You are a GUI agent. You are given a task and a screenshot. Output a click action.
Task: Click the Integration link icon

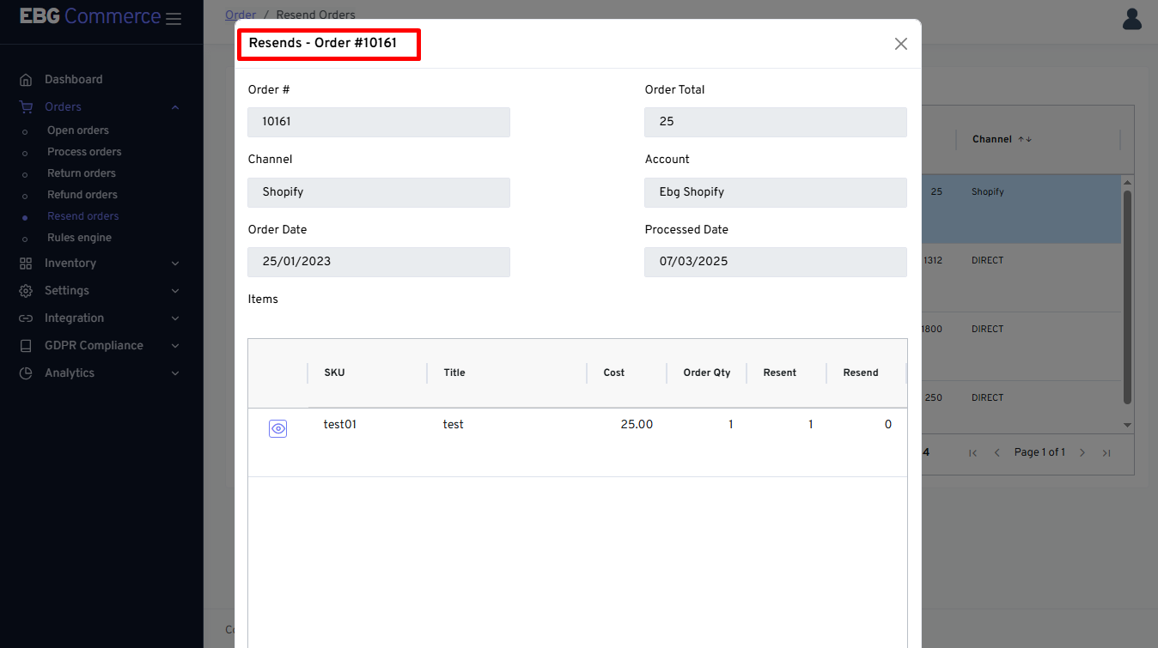tap(26, 318)
